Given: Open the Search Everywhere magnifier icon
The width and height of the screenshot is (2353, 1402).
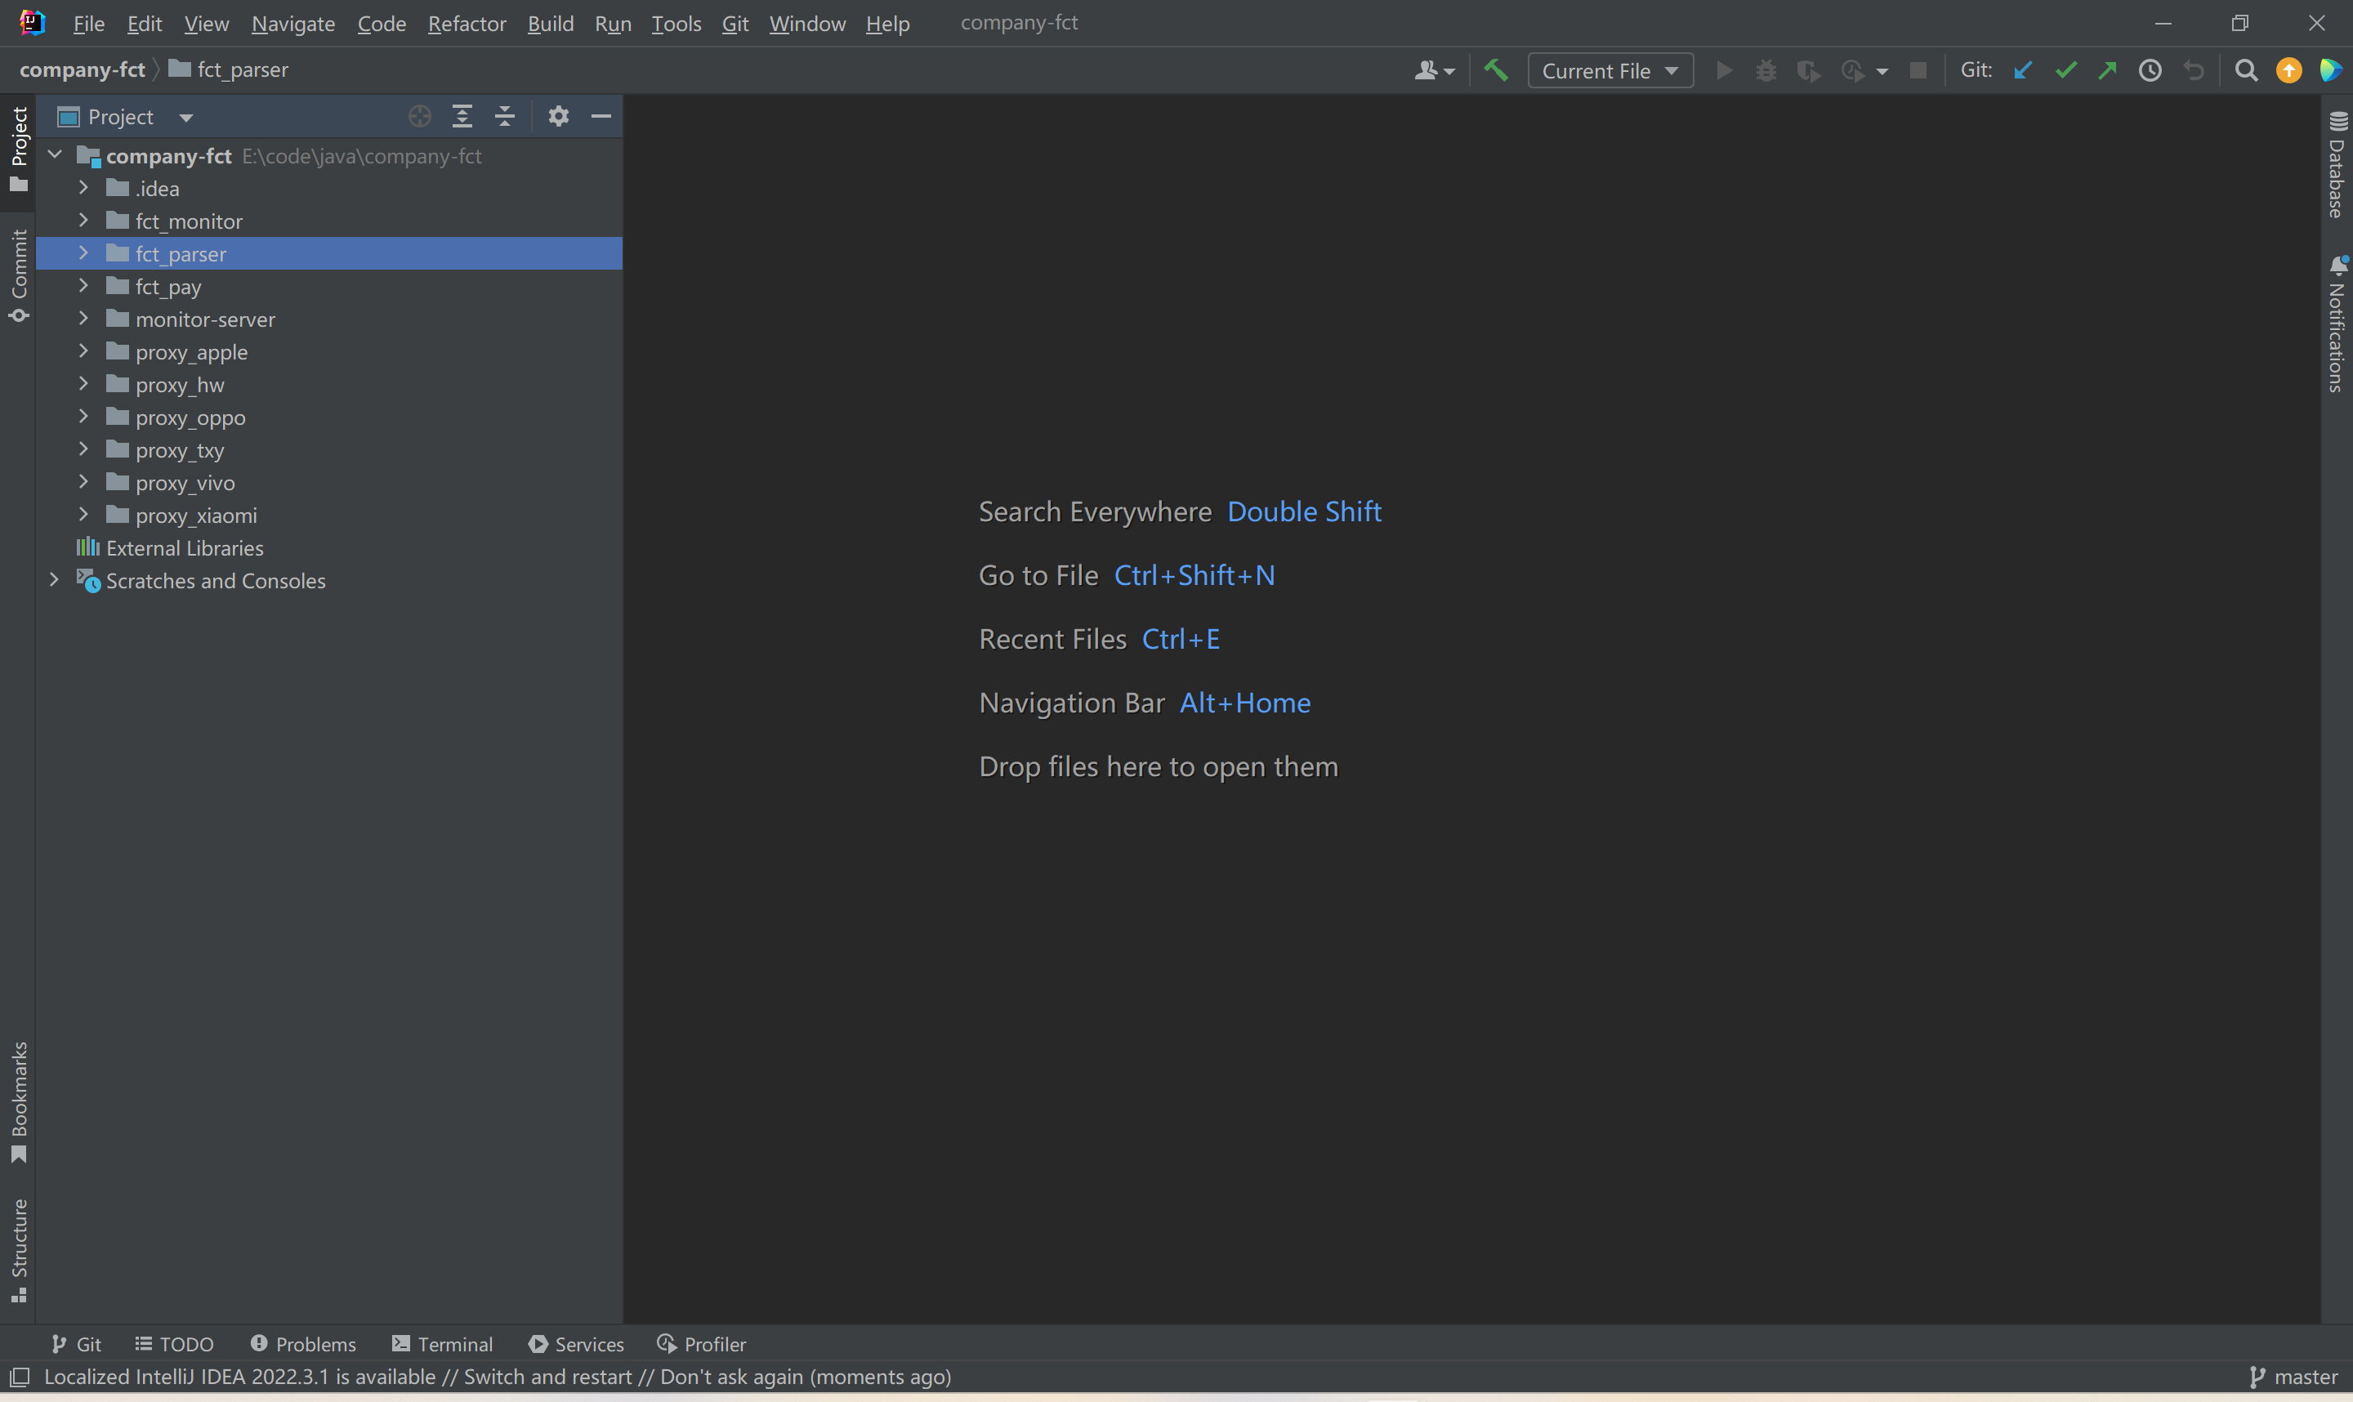Looking at the screenshot, I should pos(2246,69).
